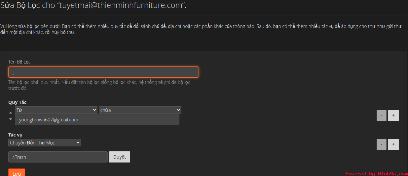Image resolution: width=408 pixels, height=176 pixels.
Task: Click the "Quy Tắc" section heading
Action: pos(18,102)
